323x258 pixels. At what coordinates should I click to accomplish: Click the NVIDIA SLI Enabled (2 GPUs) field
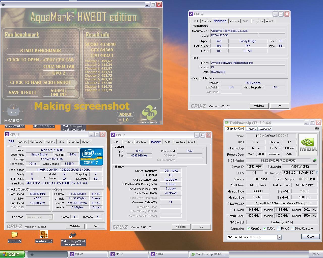coord(282,222)
